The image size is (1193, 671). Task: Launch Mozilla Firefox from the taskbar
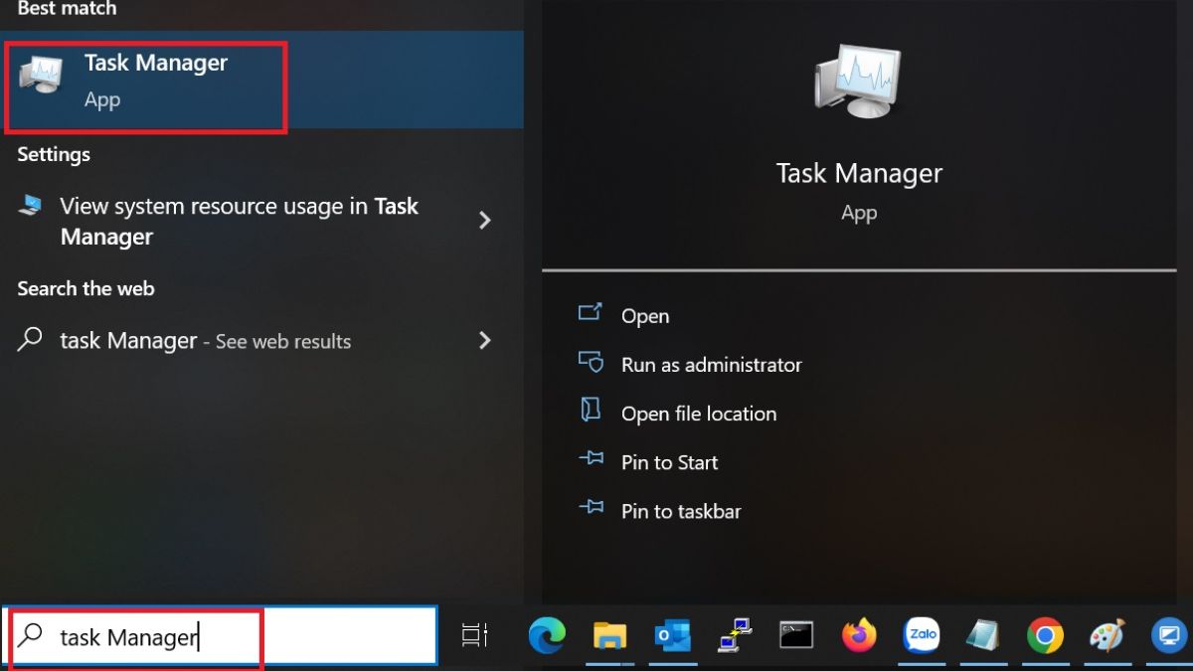[860, 634]
